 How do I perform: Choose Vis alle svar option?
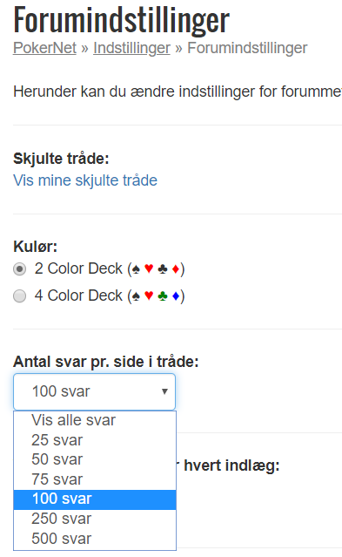(95, 420)
